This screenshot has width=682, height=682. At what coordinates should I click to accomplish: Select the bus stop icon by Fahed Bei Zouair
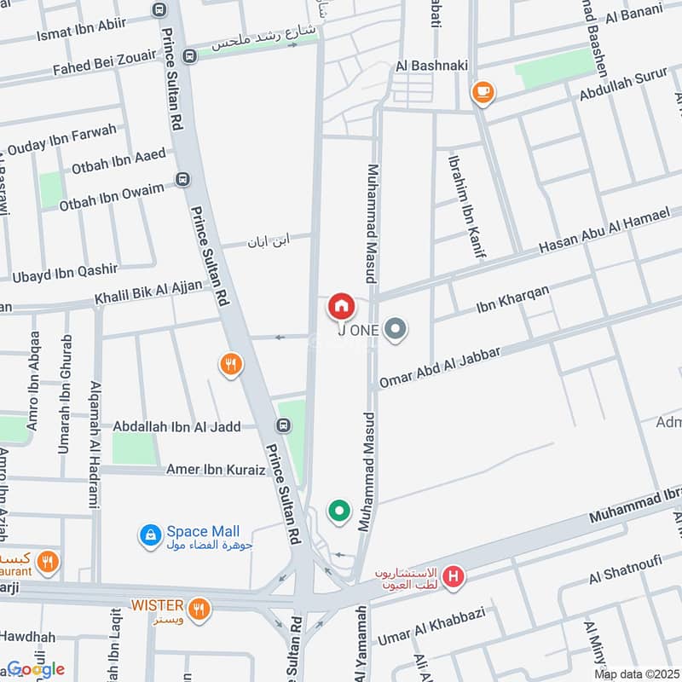[x=189, y=55]
